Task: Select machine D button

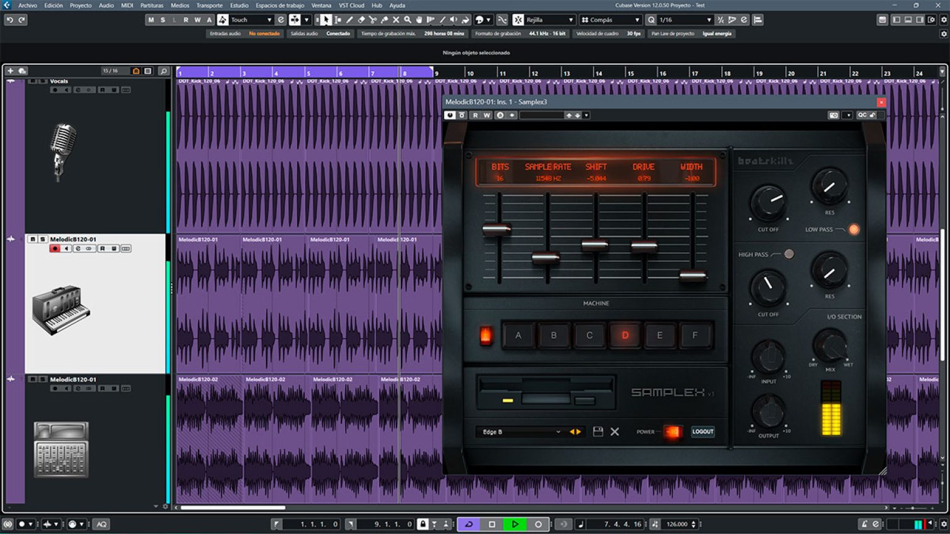Action: tap(625, 336)
